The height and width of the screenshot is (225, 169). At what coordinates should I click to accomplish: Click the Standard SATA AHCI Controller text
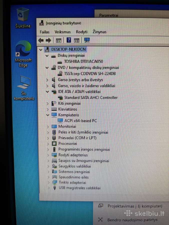[x=91, y=97]
